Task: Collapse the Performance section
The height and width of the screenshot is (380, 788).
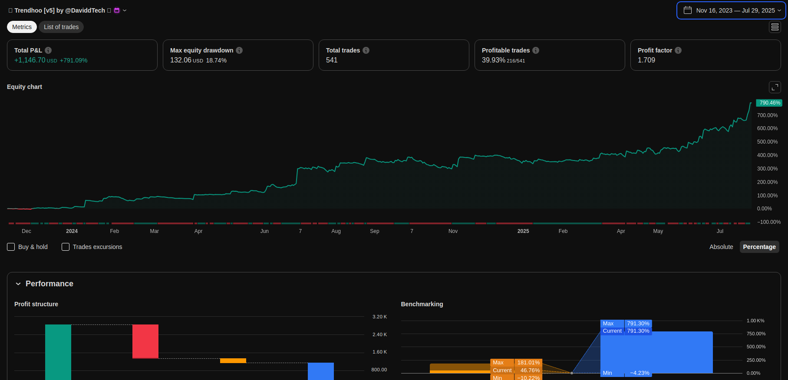Action: coord(18,284)
